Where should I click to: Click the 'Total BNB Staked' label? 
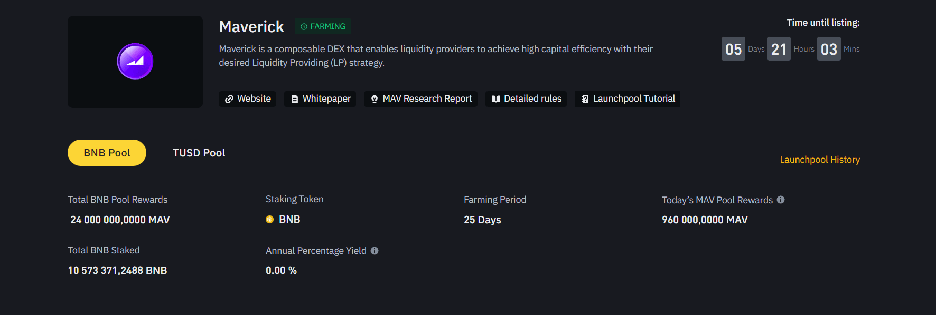pyautogui.click(x=104, y=250)
